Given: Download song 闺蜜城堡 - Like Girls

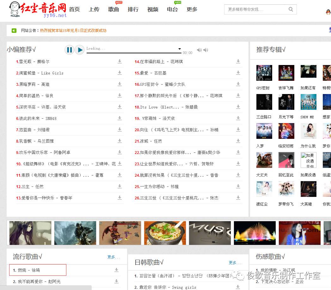Looking at the screenshot, I should [x=120, y=73].
